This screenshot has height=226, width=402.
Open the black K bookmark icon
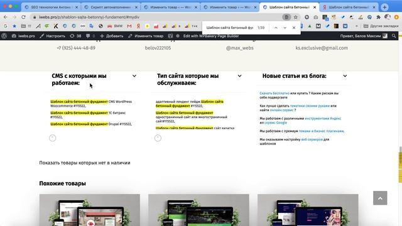coord(56,26)
